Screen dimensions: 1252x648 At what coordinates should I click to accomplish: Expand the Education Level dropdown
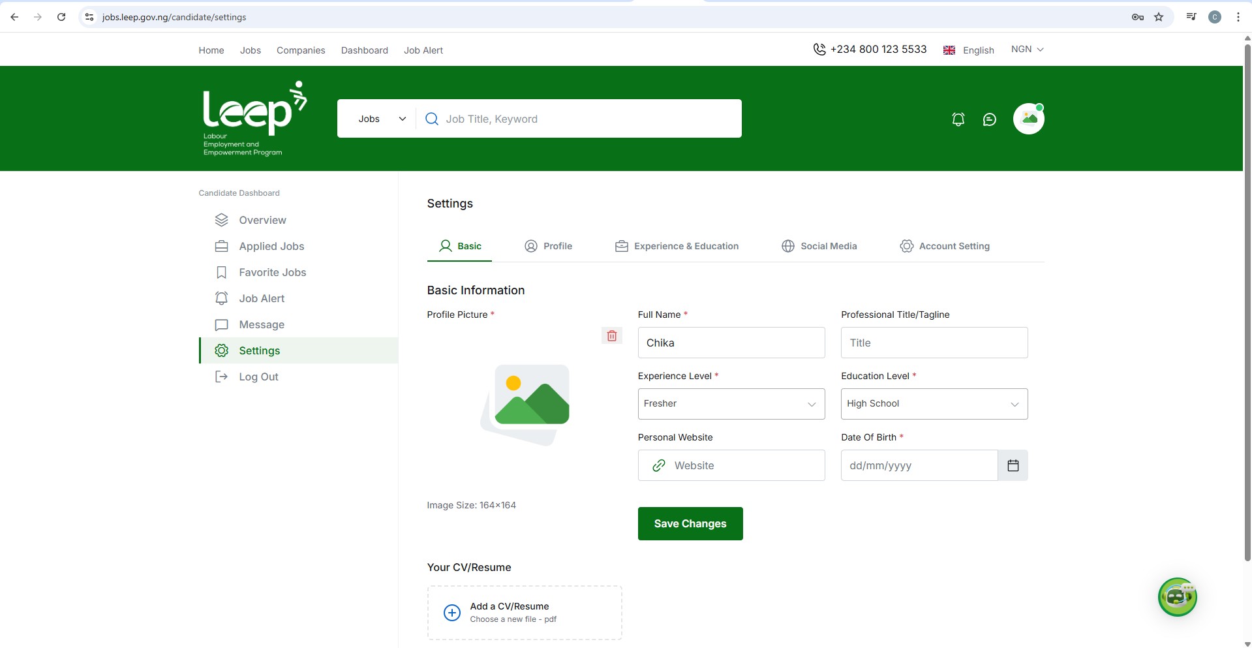pyautogui.click(x=934, y=404)
